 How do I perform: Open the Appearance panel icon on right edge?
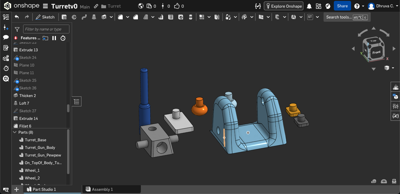point(395,87)
